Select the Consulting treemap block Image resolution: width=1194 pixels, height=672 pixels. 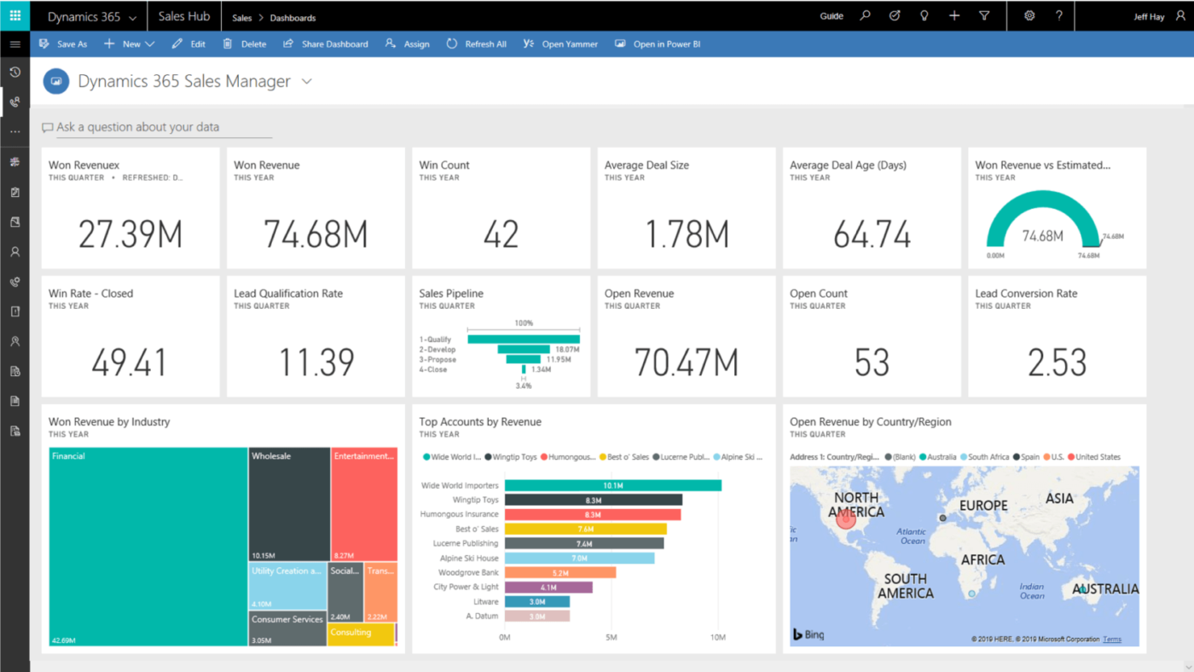[x=361, y=634]
